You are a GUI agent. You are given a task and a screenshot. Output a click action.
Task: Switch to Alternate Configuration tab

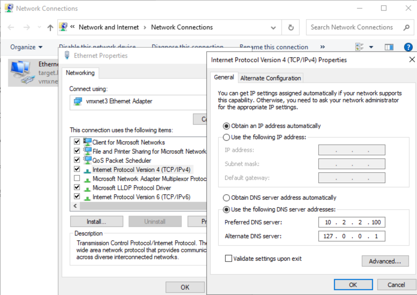270,78
